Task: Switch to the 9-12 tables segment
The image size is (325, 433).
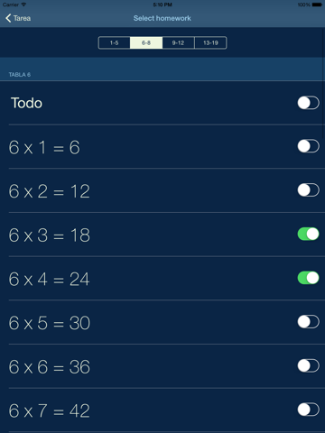Action: tap(178, 42)
